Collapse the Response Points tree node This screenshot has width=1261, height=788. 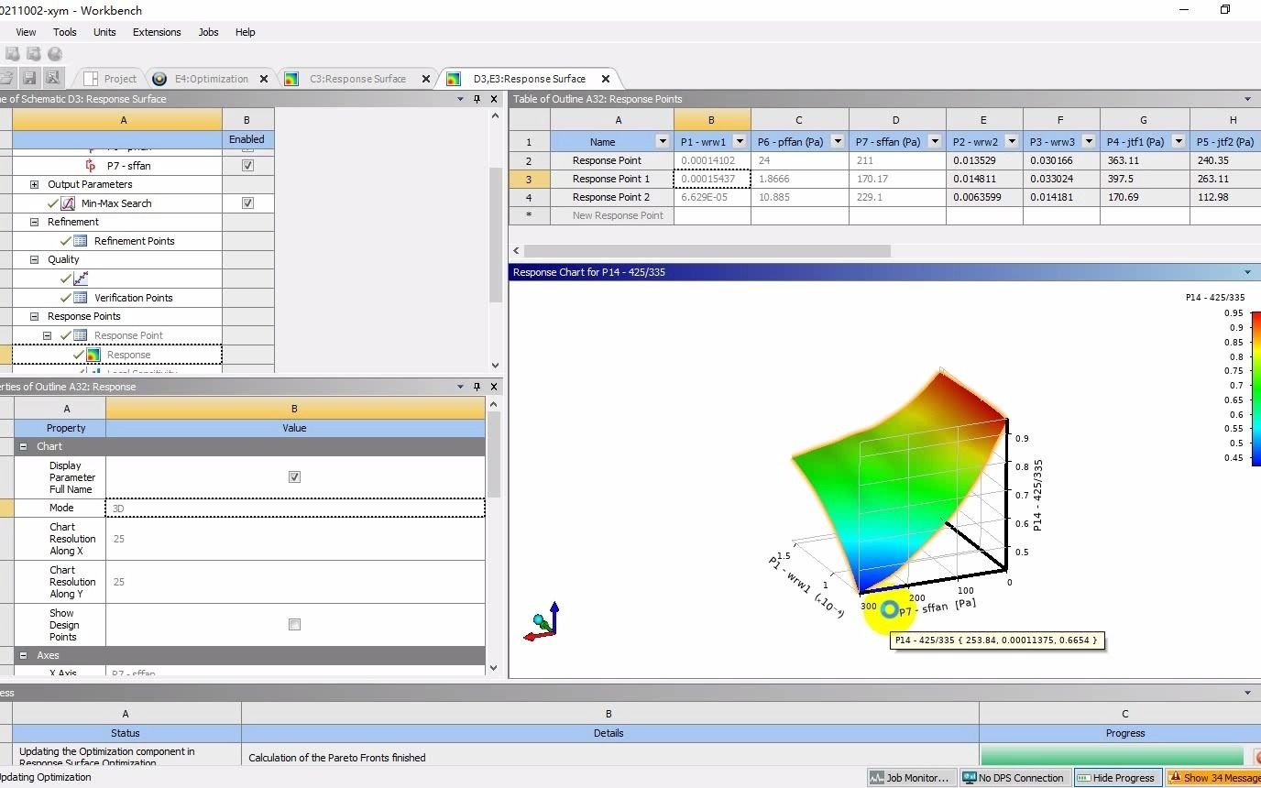tap(35, 316)
